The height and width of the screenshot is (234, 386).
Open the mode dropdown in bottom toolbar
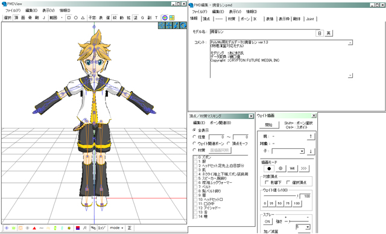116,228
